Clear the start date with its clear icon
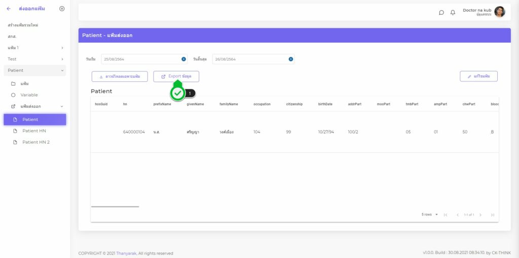Viewport: 519px width, 258px height. pyautogui.click(x=183, y=59)
